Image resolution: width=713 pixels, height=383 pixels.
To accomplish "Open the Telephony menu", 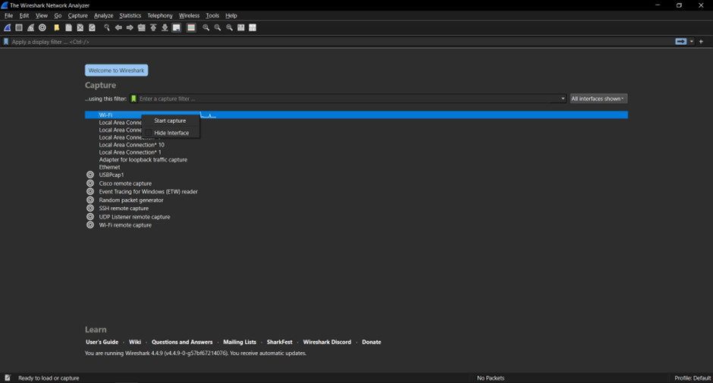I will pyautogui.click(x=160, y=15).
